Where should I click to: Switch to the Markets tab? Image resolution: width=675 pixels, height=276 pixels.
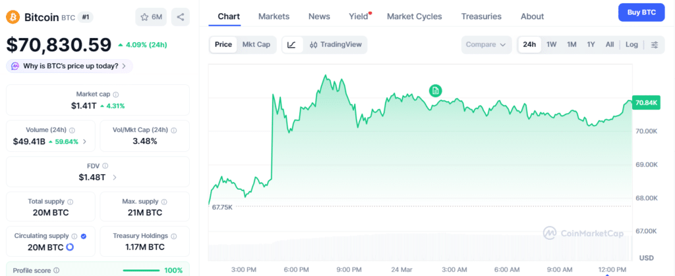tap(274, 16)
